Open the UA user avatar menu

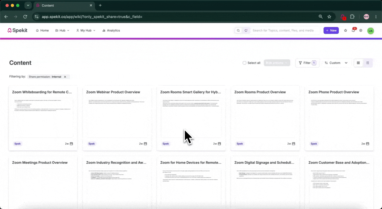click(370, 30)
